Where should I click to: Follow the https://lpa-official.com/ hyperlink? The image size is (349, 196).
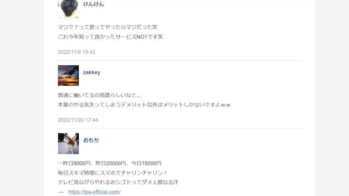coord(94,192)
